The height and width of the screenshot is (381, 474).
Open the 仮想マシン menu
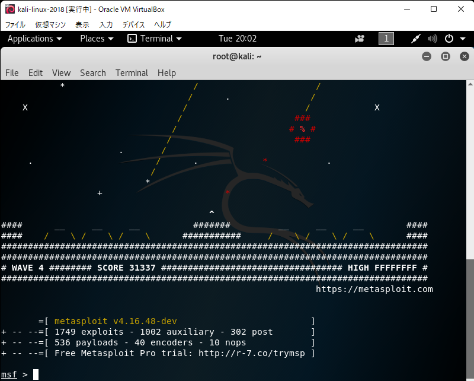pyautogui.click(x=50, y=24)
